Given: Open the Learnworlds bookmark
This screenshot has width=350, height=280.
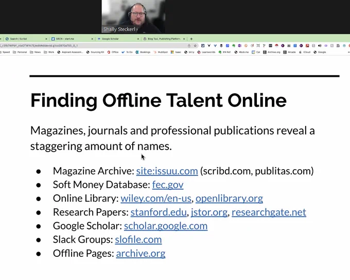Looking at the screenshot, I should click(206, 52).
